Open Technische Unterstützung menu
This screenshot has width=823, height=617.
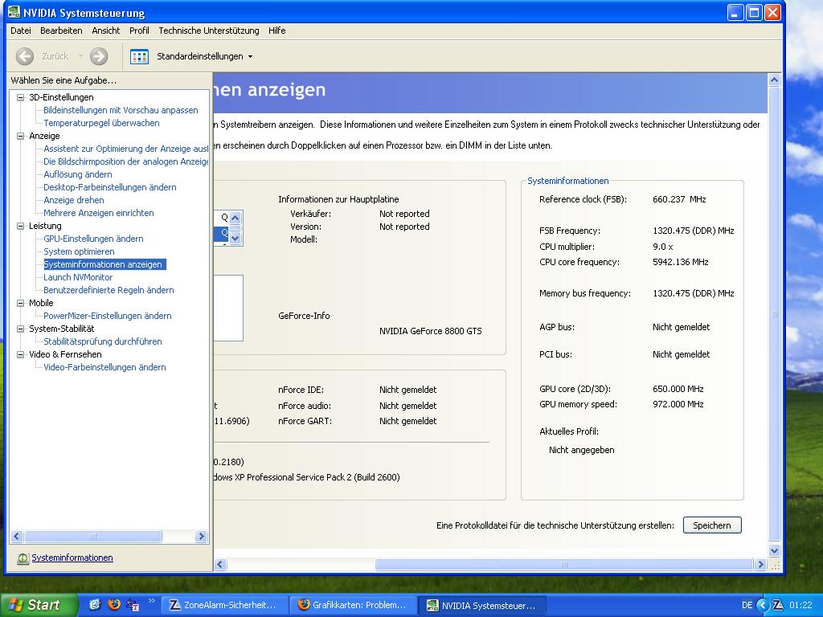point(209,31)
